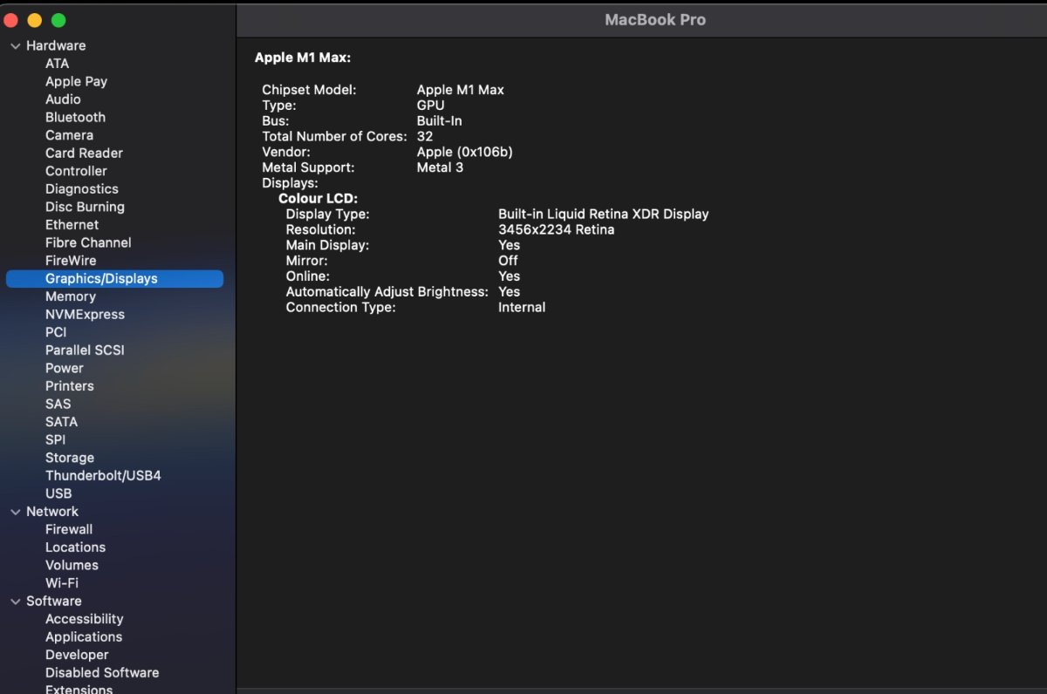Select Storage in the sidebar
This screenshot has height=694, width=1047.
70,458
